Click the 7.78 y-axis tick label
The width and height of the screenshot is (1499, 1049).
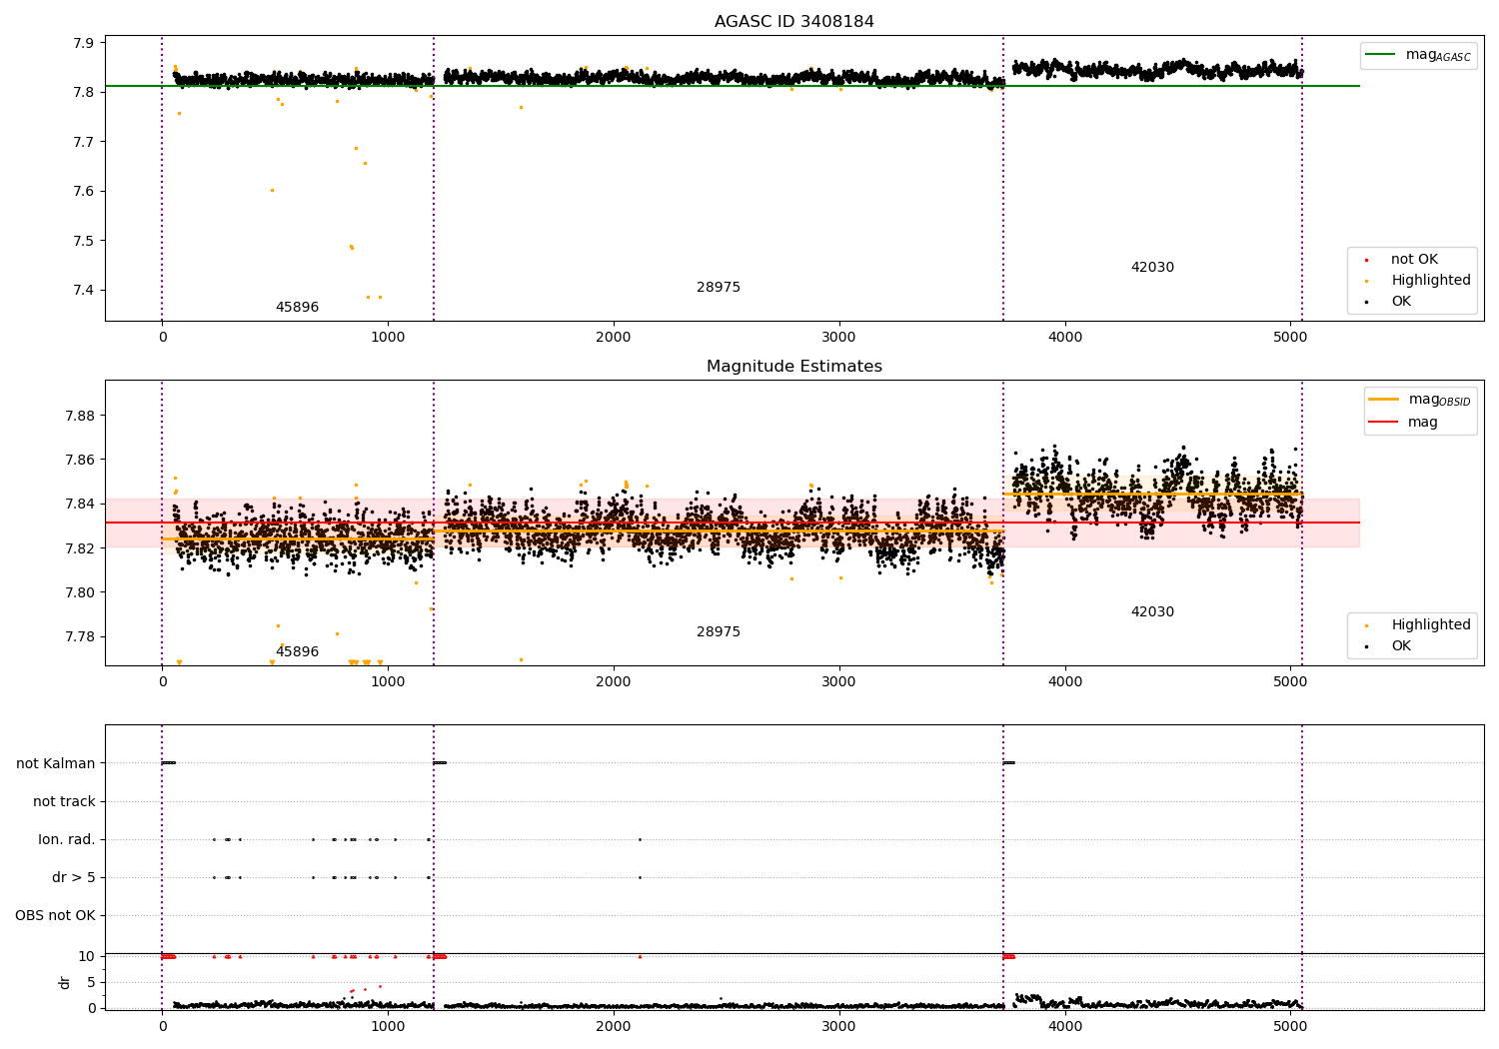[79, 636]
